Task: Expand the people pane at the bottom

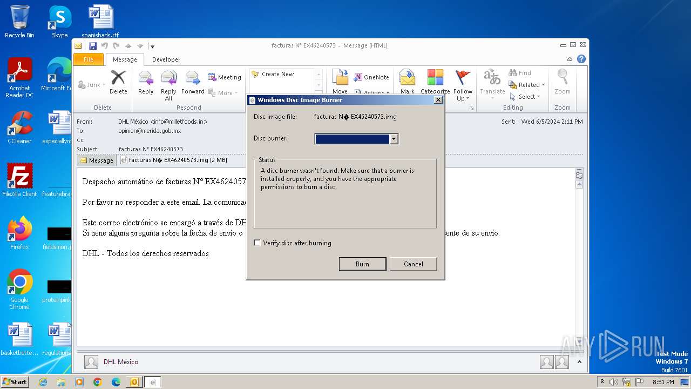Action: [580, 363]
